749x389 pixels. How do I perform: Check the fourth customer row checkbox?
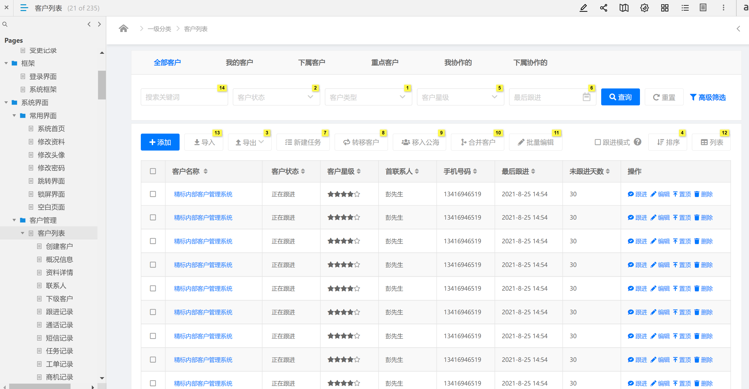coord(153,265)
